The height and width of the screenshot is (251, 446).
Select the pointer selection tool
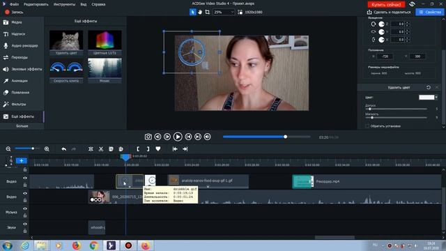point(193,12)
